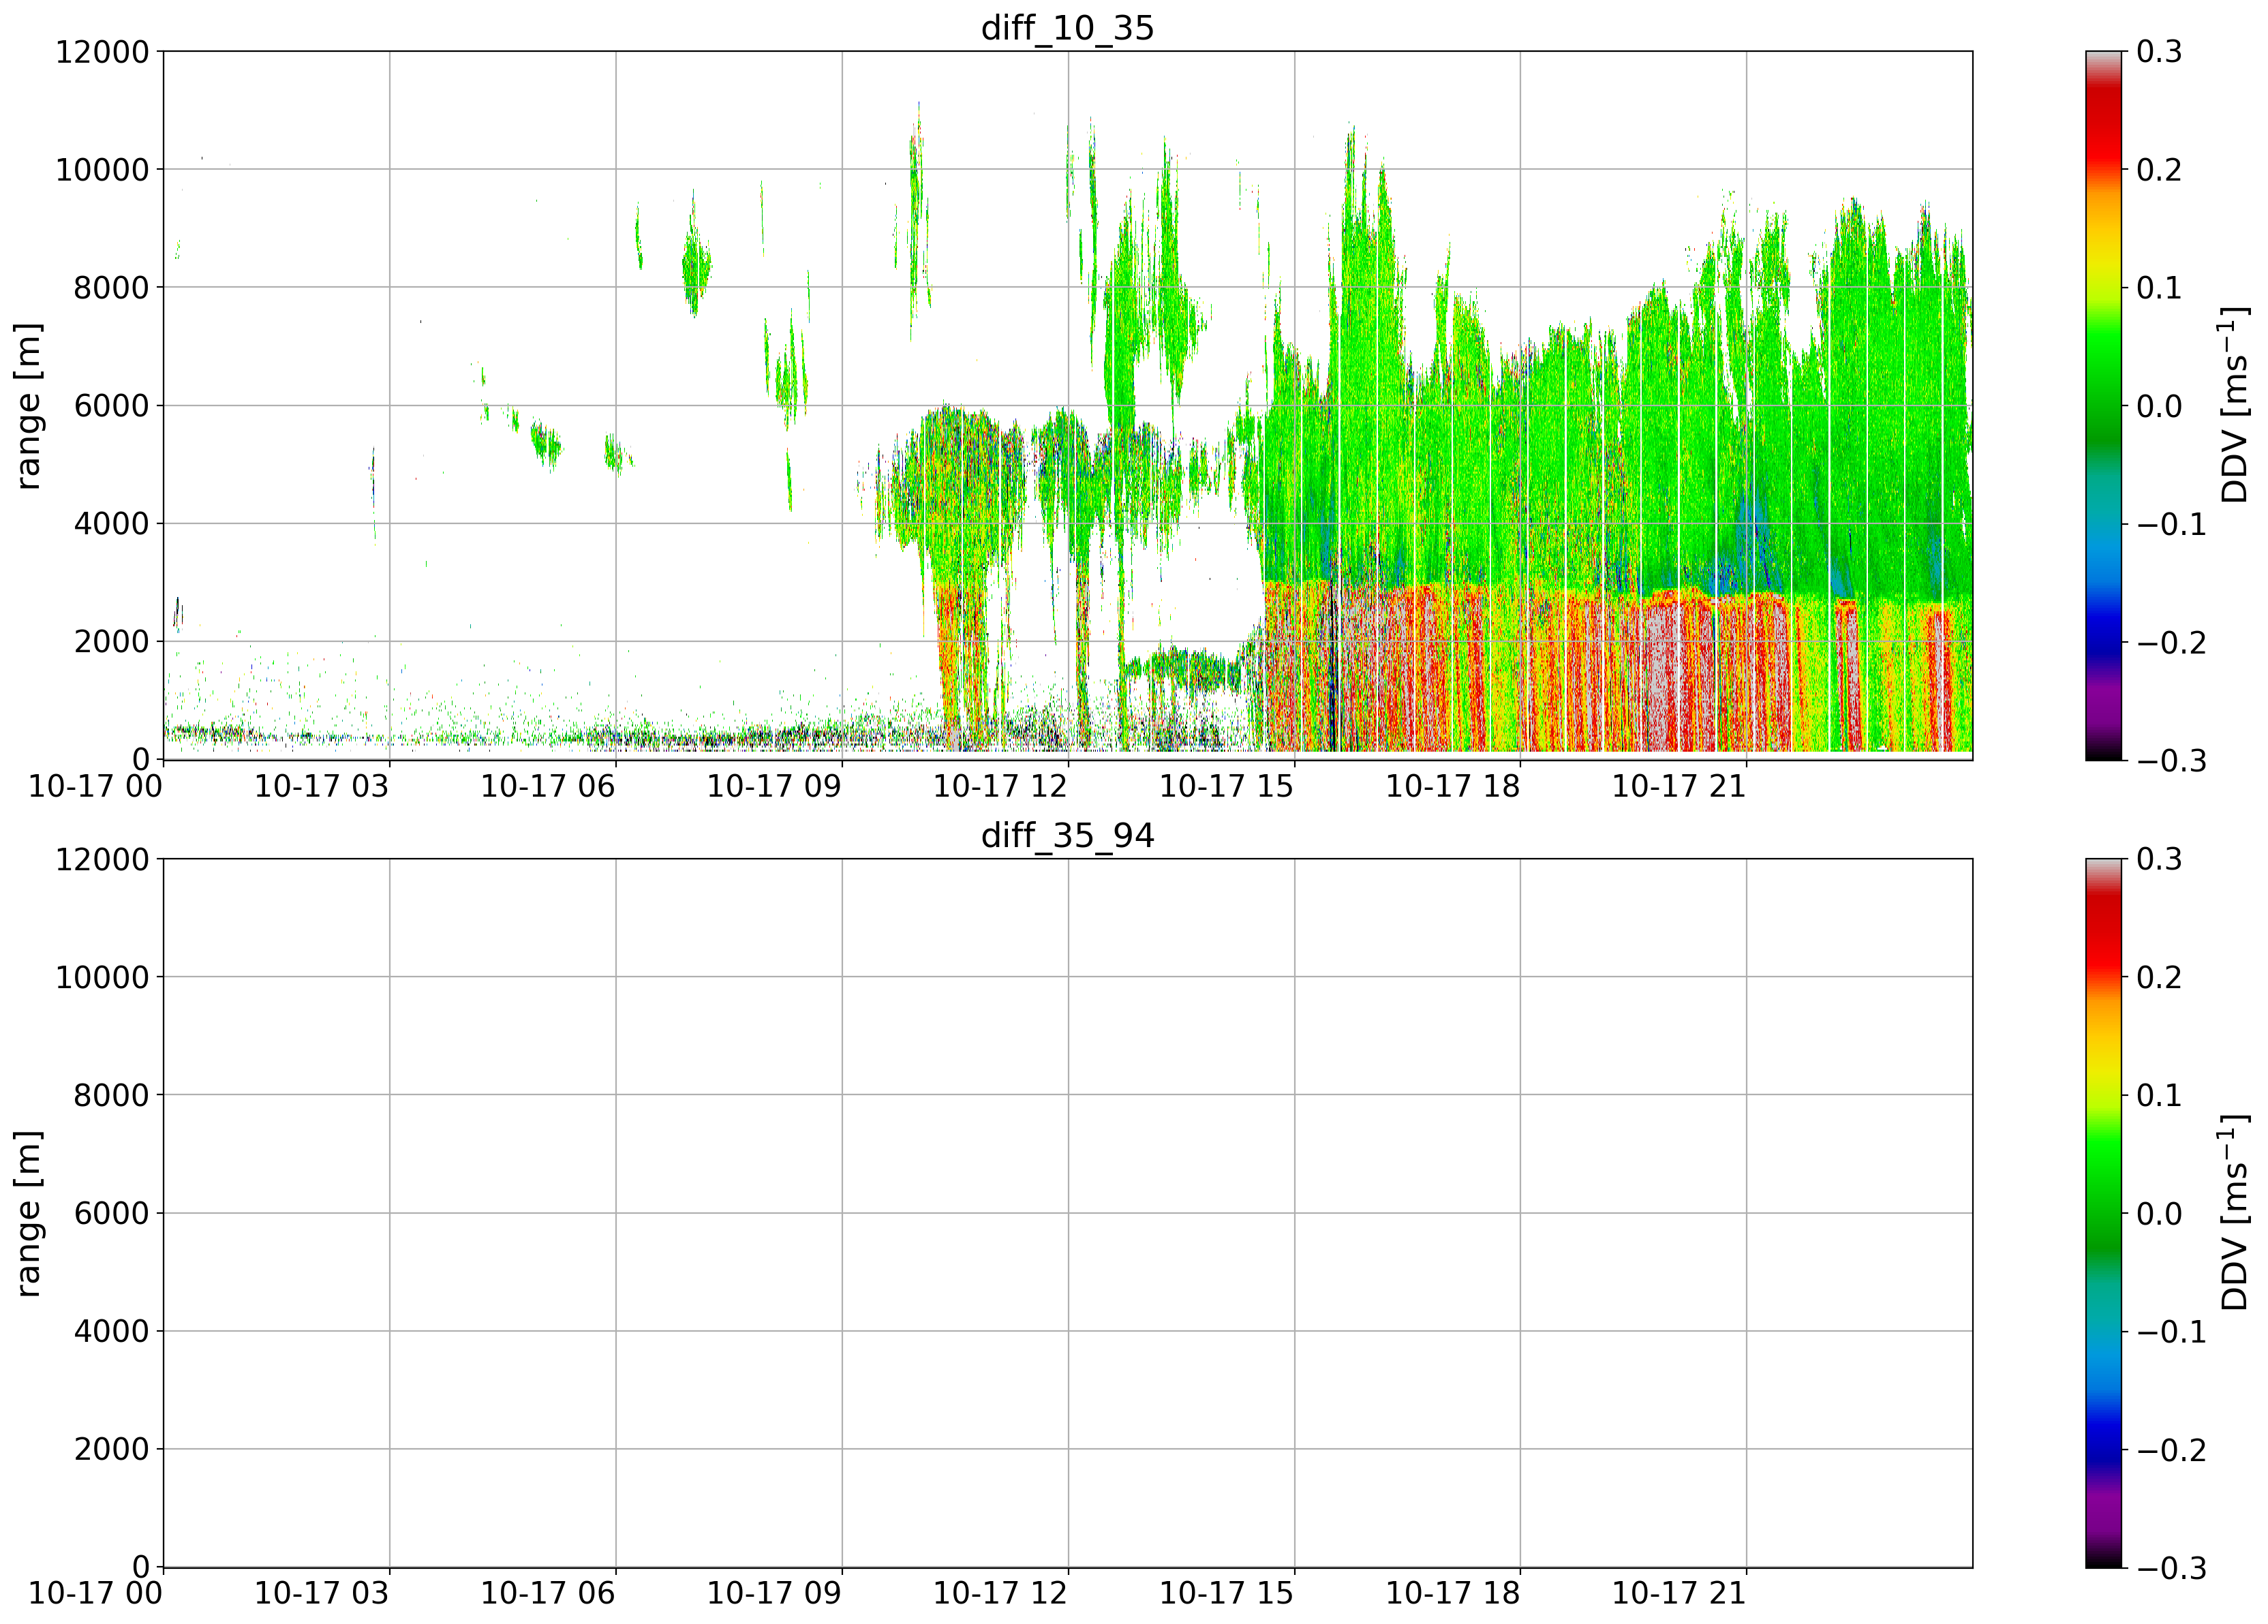Click the diff_10_35 plot title
This screenshot has width=2268, height=1624.
tap(1067, 28)
